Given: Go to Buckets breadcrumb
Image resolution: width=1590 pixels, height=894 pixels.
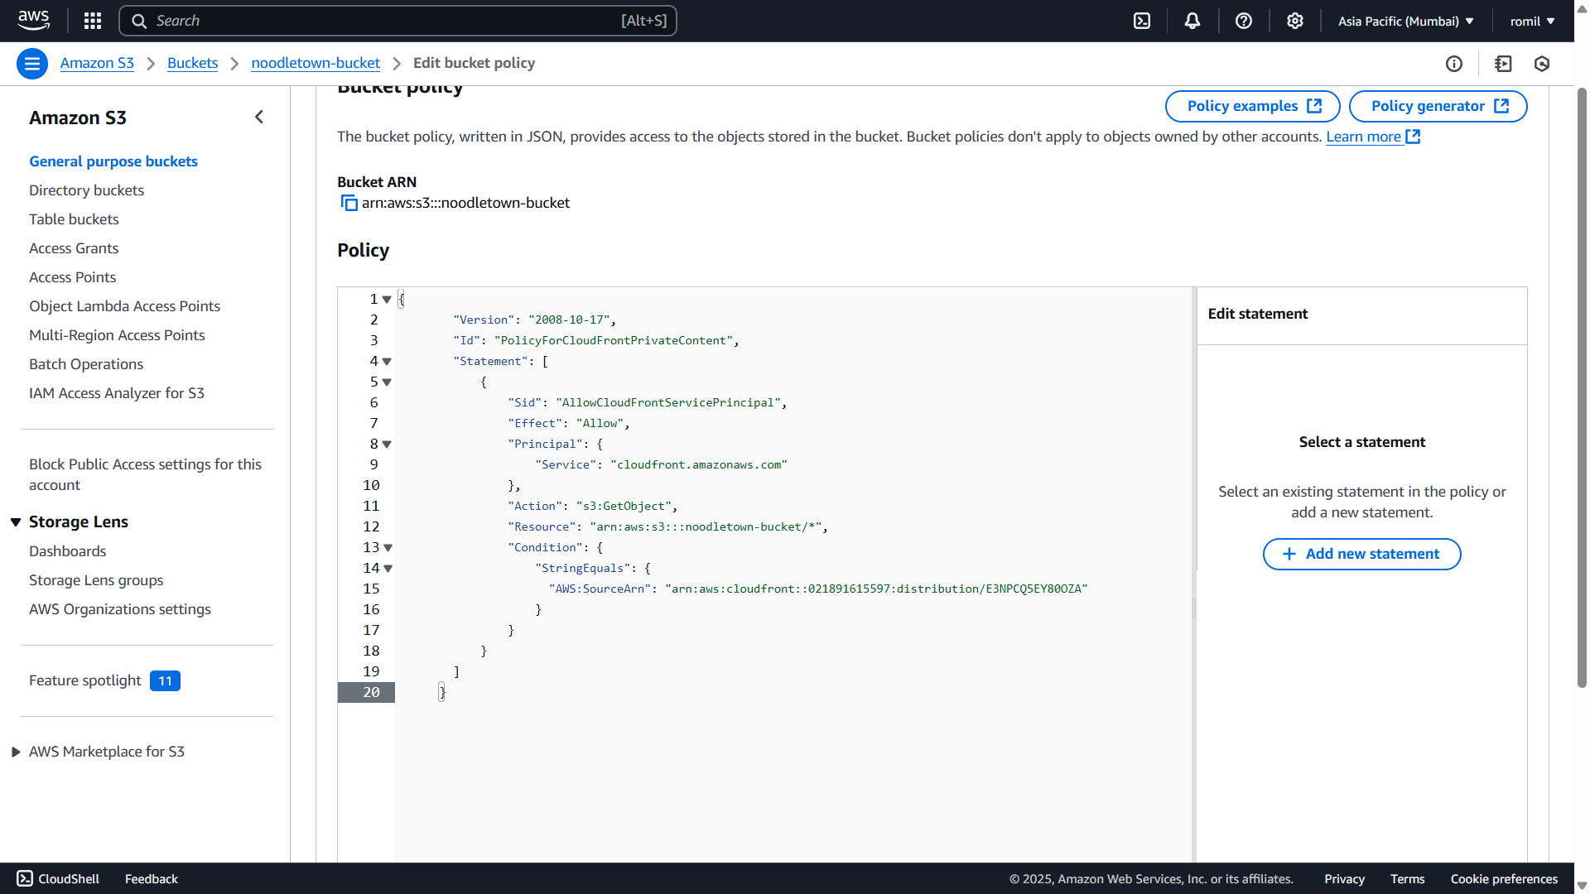Looking at the screenshot, I should [192, 63].
